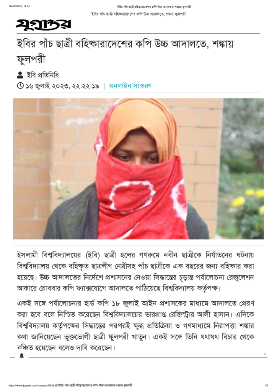Click the author name ইবি প্রতিনিধি
Viewport: 277px width, 392px height.
click(x=43, y=75)
